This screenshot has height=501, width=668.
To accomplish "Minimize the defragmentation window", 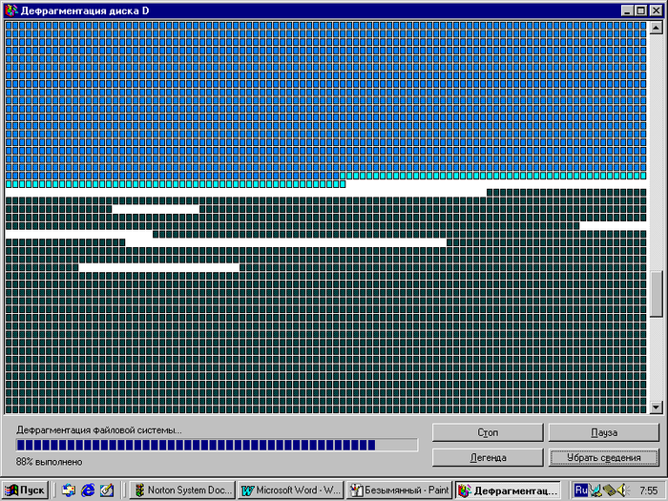I will (628, 10).
